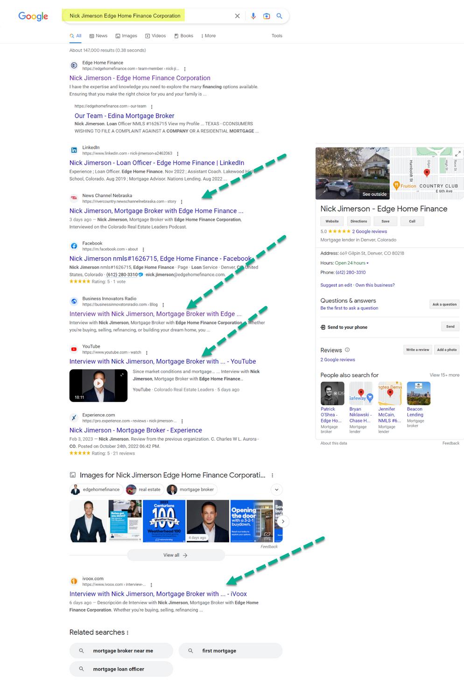Click the Write a review button
464x690 pixels.
coord(417,350)
